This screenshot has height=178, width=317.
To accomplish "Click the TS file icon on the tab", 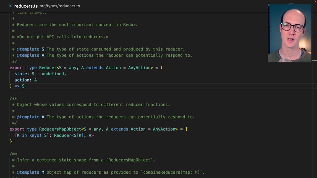I will click(x=10, y=6).
